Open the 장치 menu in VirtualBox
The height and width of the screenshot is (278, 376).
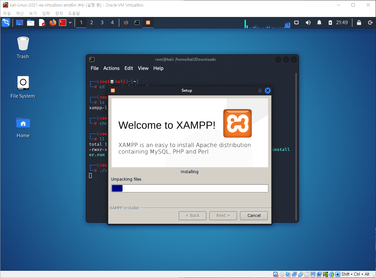click(x=59, y=13)
